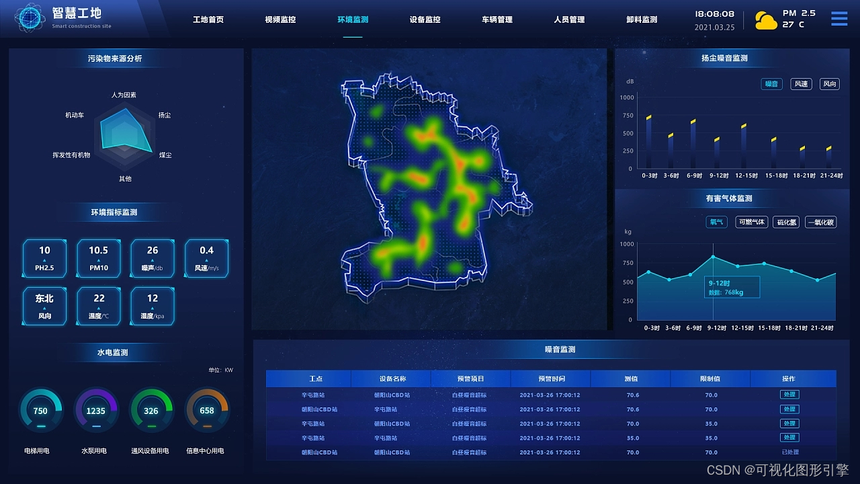860x484 pixels.
Task: Select the 风向 东北 indicator card
Action: click(x=44, y=306)
